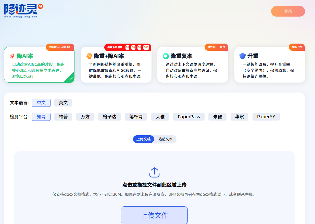Select 维普 detection platform
This screenshot has height=224, width=315.
[x=63, y=117]
